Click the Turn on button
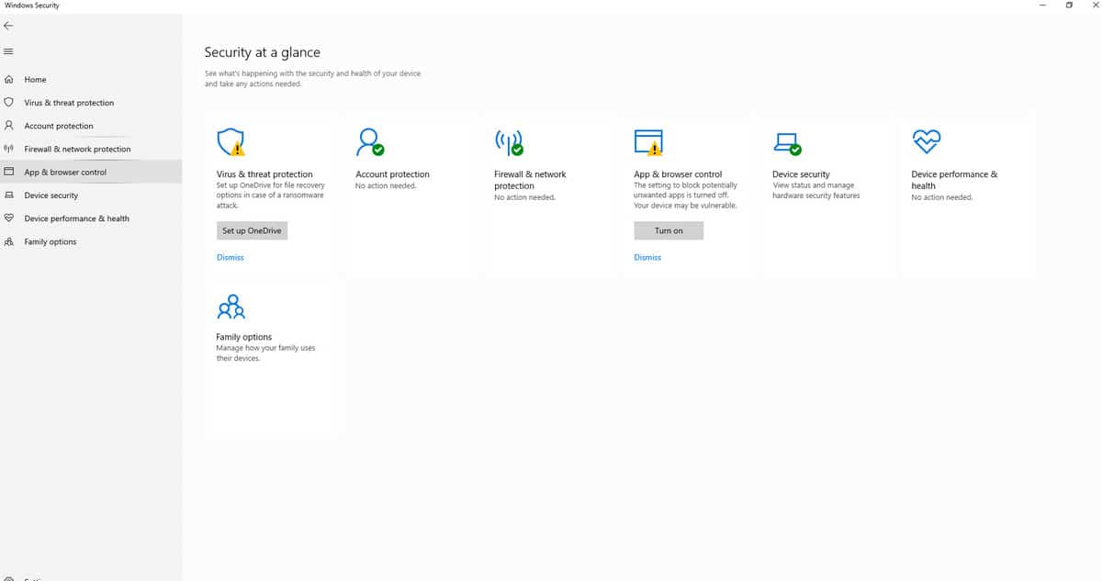 tap(669, 230)
